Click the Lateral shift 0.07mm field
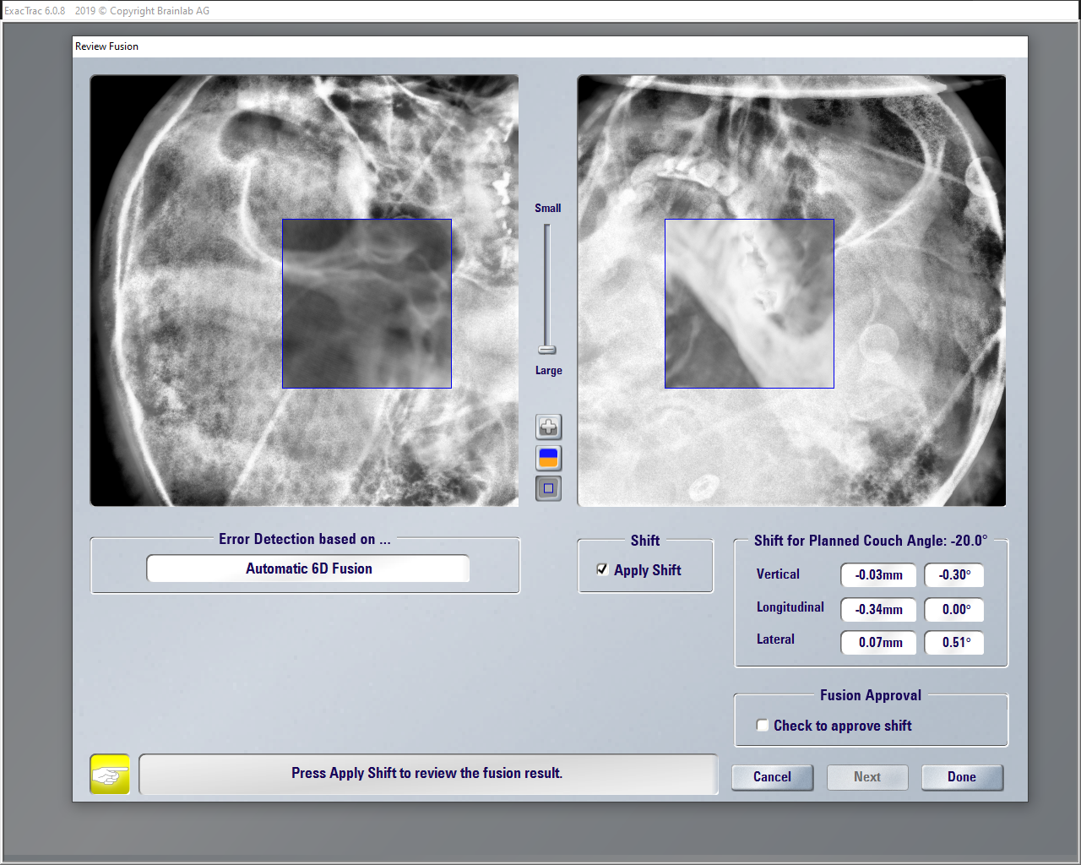The image size is (1081, 865). click(x=878, y=642)
